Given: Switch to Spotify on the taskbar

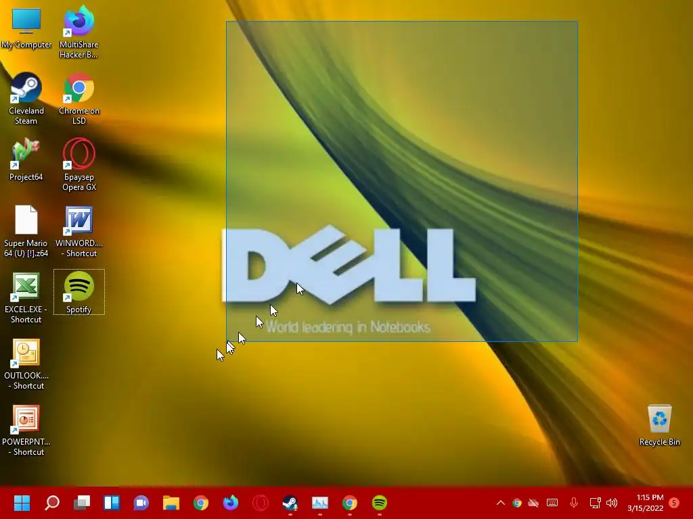Looking at the screenshot, I should click(379, 503).
